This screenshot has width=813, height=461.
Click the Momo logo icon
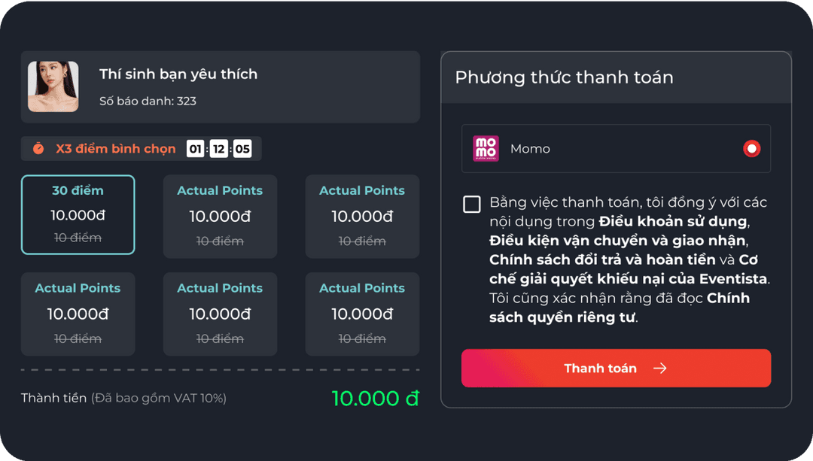486,149
